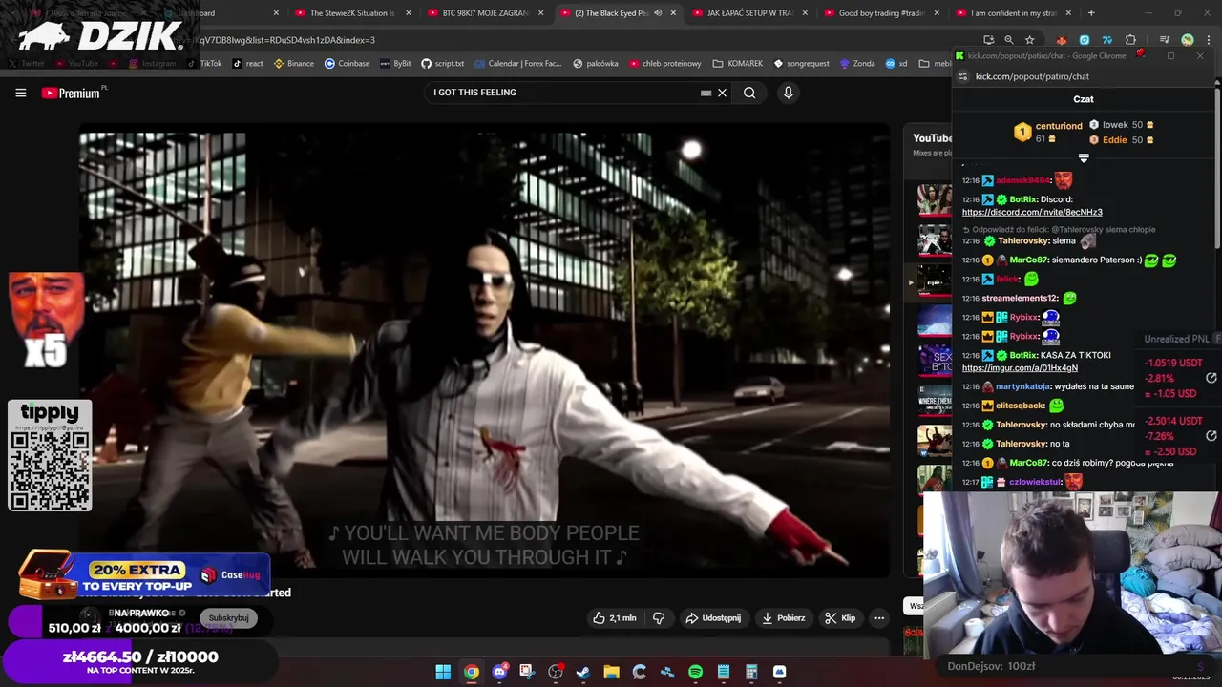Open Steam from the taskbar
This screenshot has height=687, width=1222.
click(583, 672)
